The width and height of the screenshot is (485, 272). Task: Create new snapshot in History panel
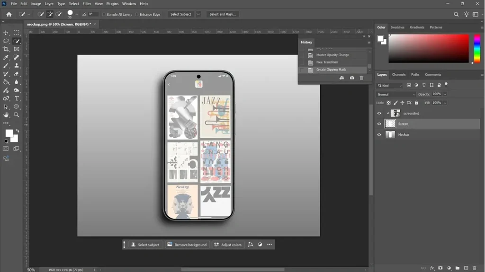tap(352, 78)
